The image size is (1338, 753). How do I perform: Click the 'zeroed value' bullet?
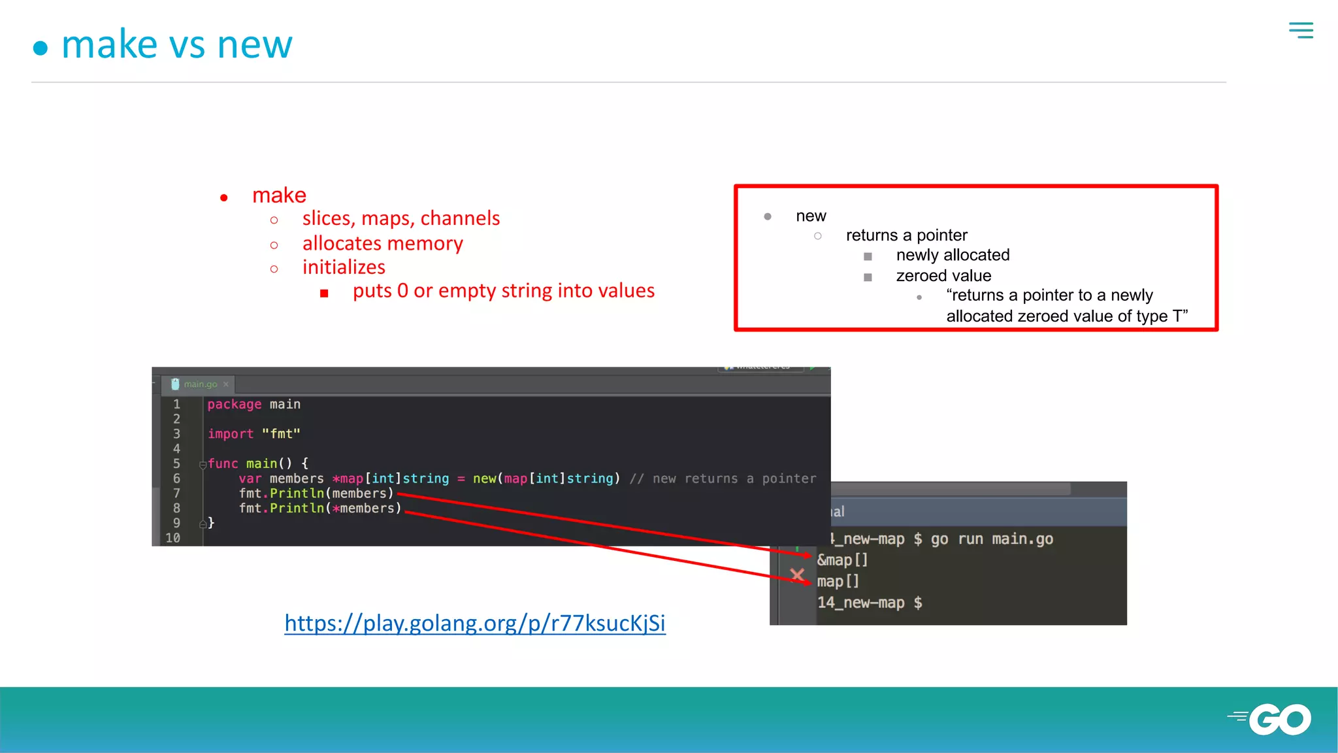(943, 276)
